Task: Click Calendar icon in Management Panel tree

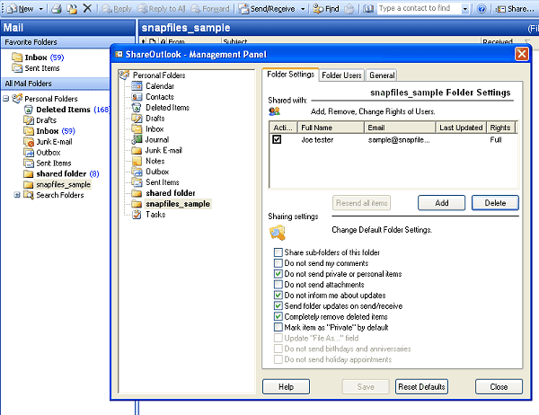Action: pos(137,86)
